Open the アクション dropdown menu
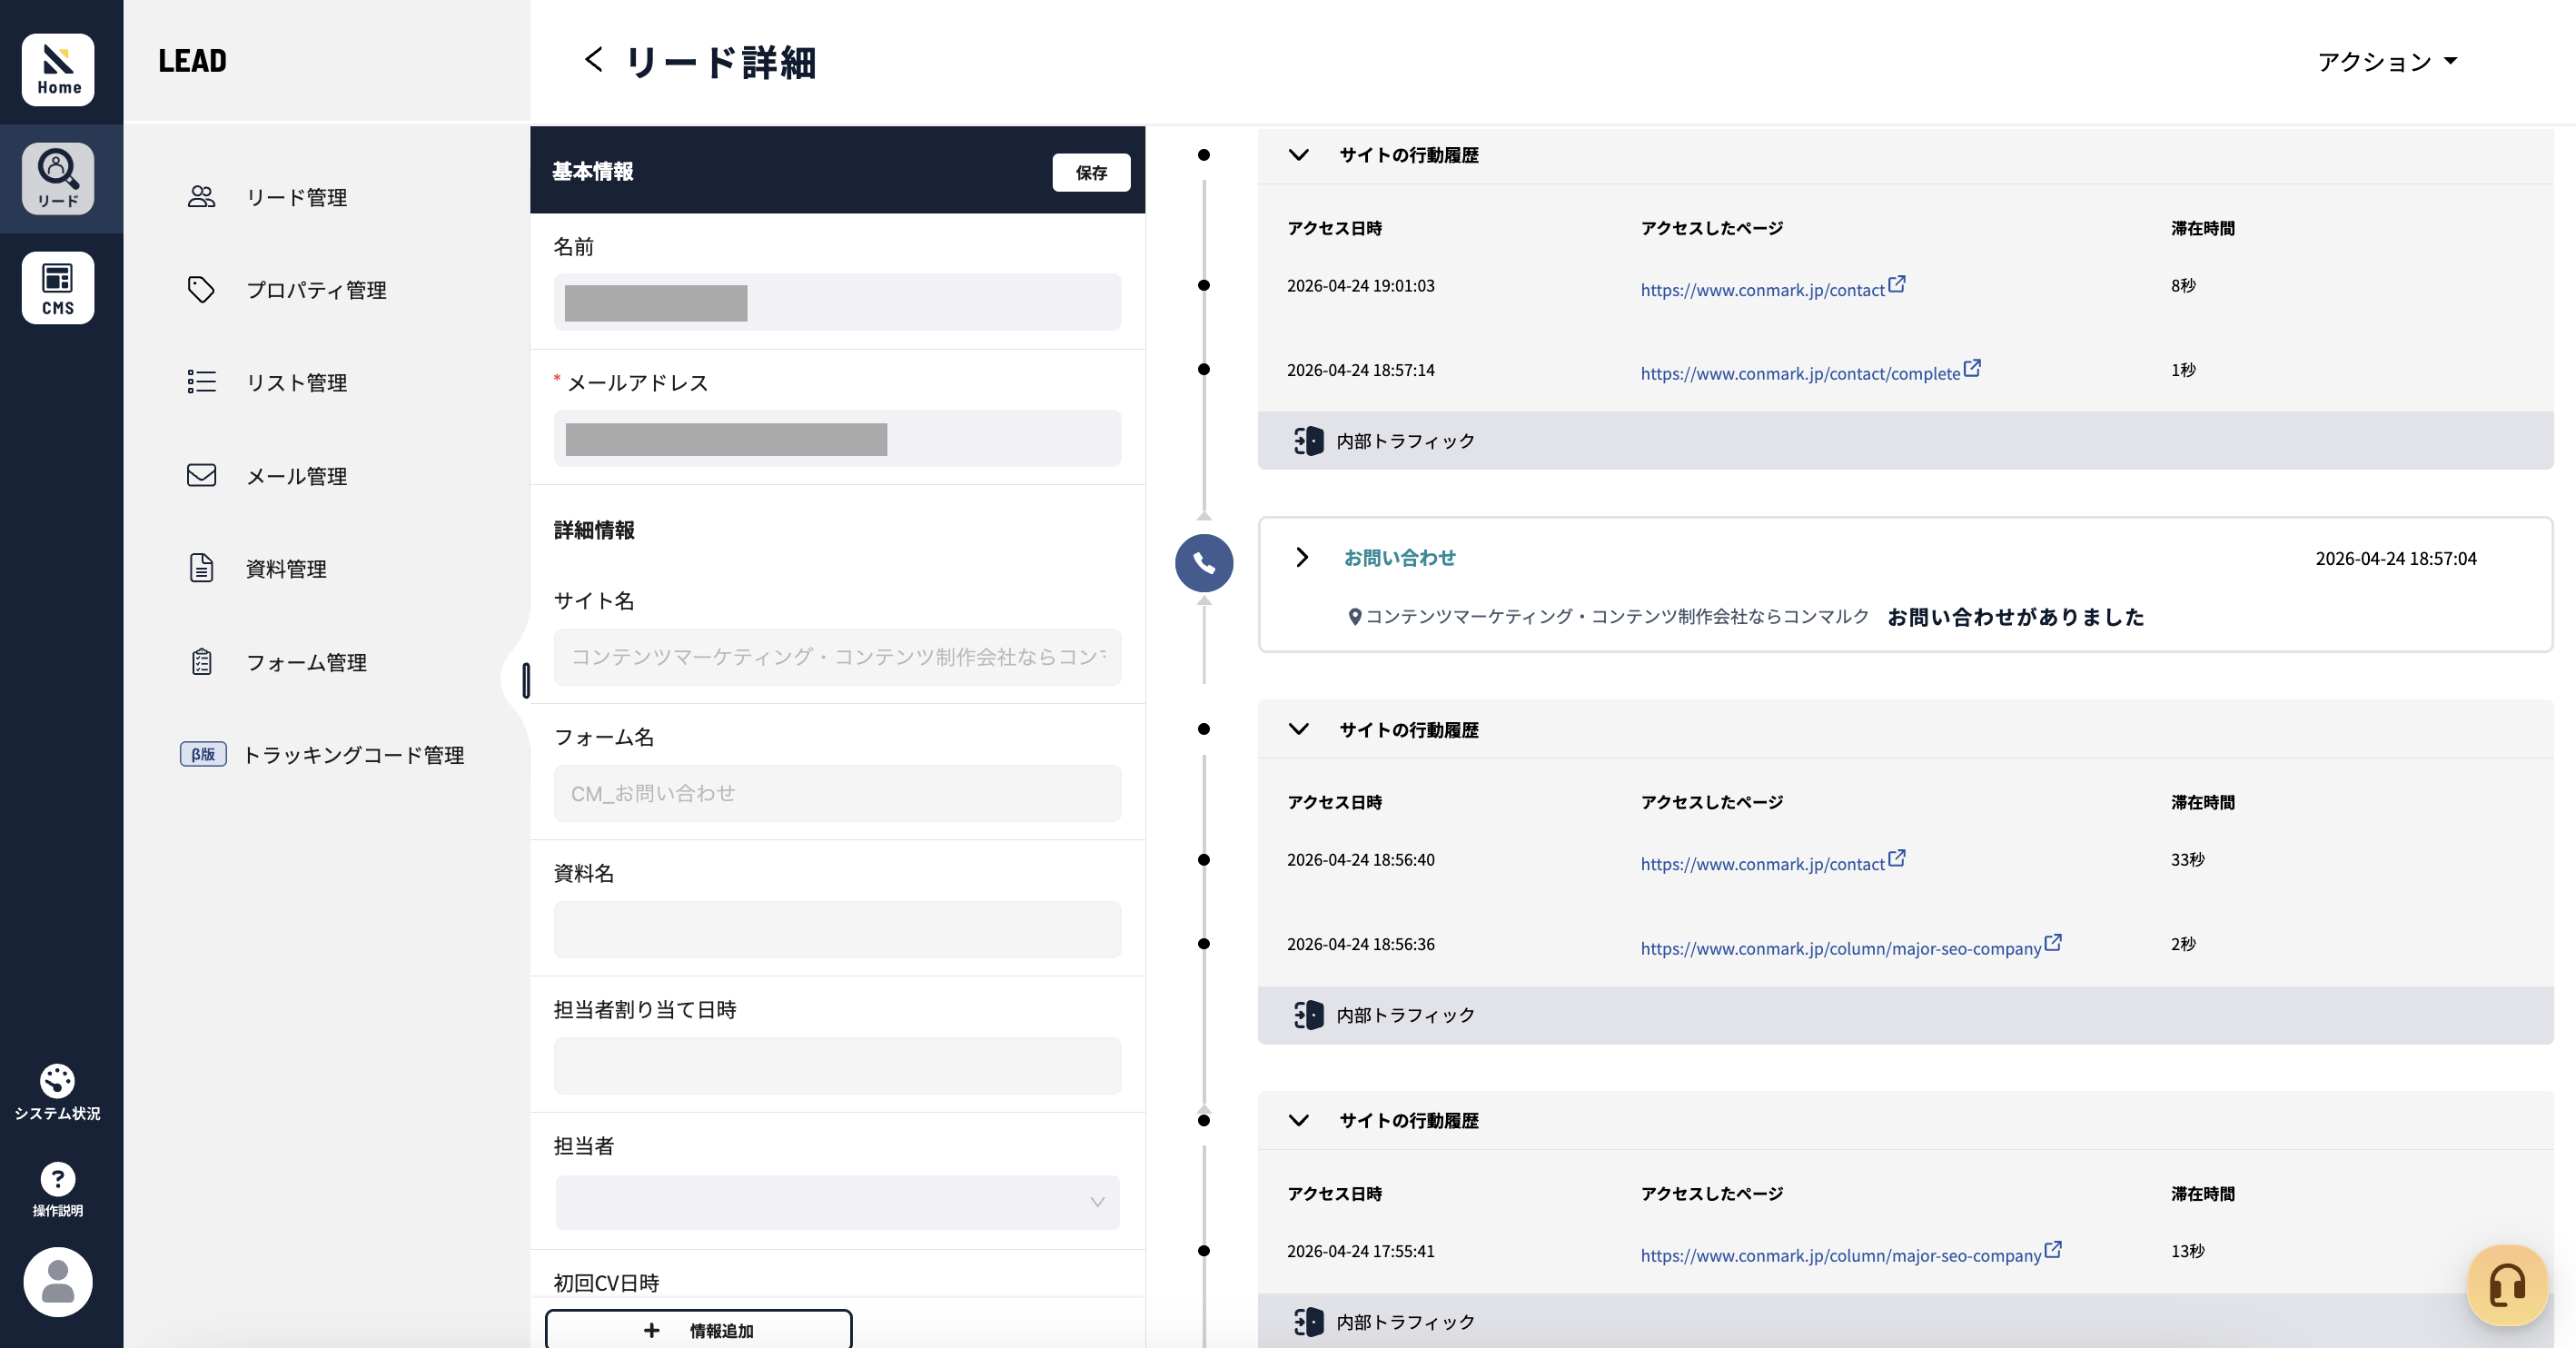The height and width of the screenshot is (1348, 2576). coord(2387,61)
